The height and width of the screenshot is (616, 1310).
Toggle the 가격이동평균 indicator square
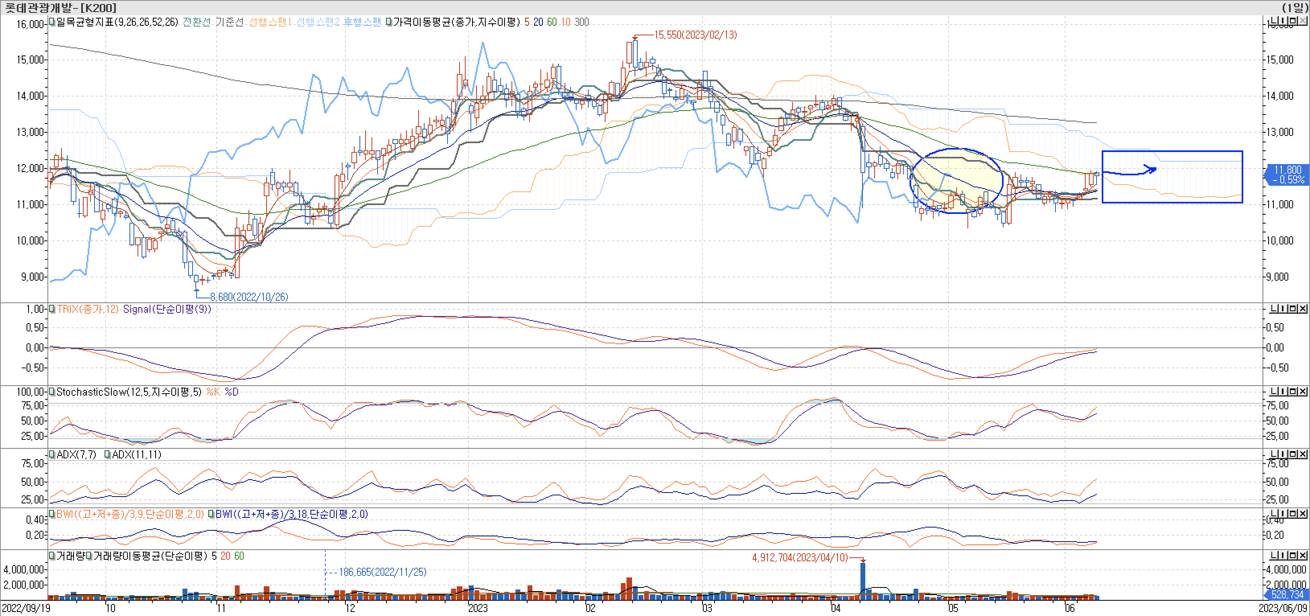pos(389,22)
